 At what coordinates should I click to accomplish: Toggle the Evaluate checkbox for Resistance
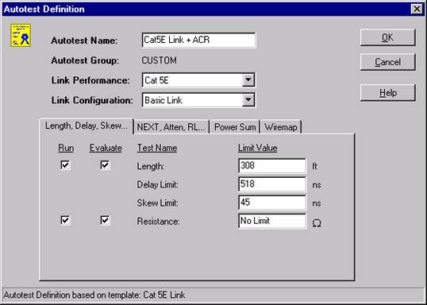pyautogui.click(x=105, y=220)
